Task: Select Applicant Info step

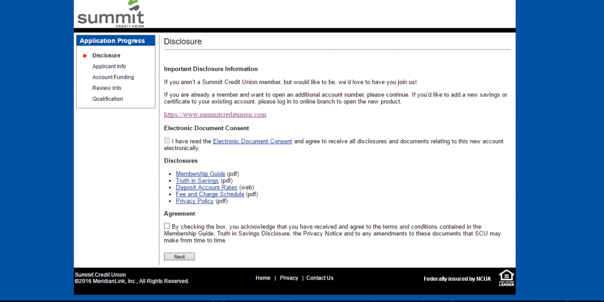Action: [x=109, y=66]
